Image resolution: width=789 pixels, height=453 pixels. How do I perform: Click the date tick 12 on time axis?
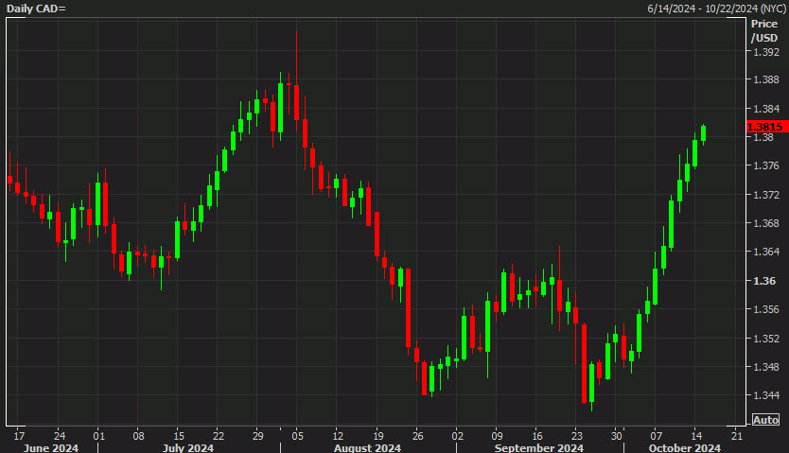point(338,436)
